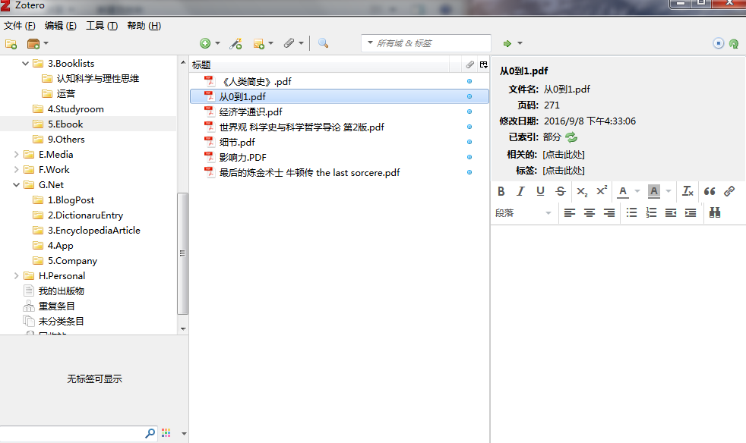Open the text color picker arrow
This screenshot has height=443, width=746.
click(x=637, y=191)
